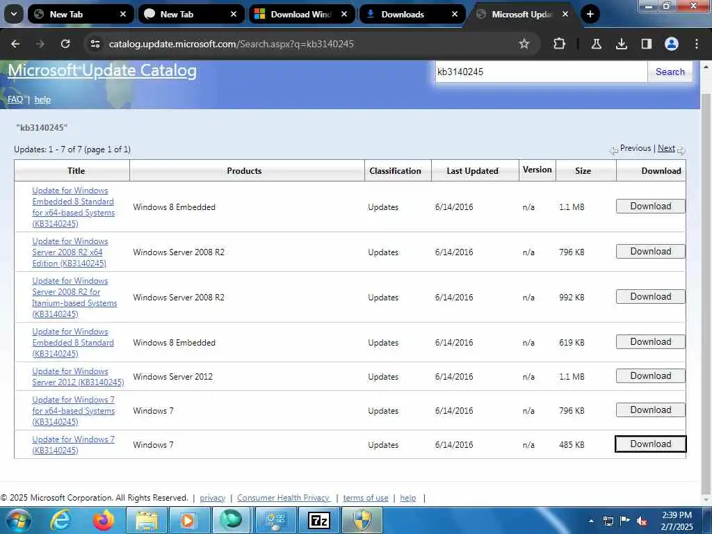Switch to the Downloads tab
Image resolution: width=712 pixels, height=534 pixels.
[x=412, y=14]
